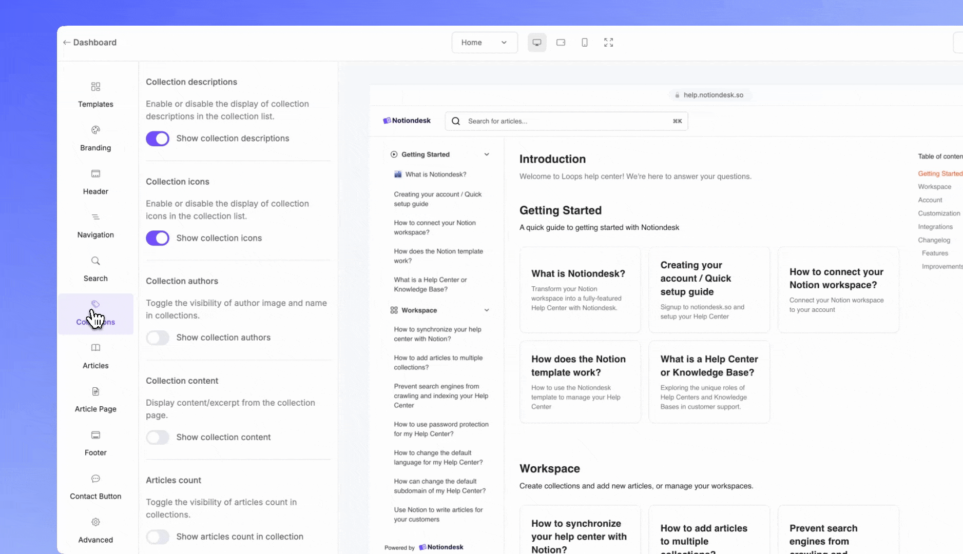This screenshot has width=963, height=554.
Task: Click the back arrow beside Dashboard
Action: pos(67,43)
